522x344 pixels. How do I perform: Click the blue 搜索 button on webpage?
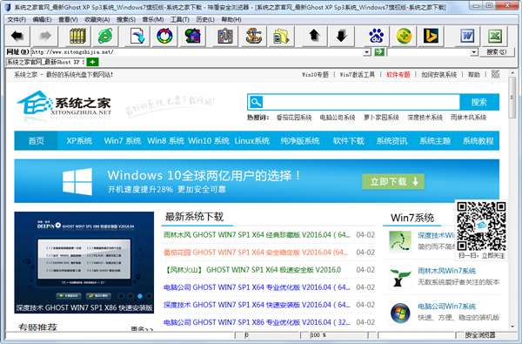(x=479, y=102)
